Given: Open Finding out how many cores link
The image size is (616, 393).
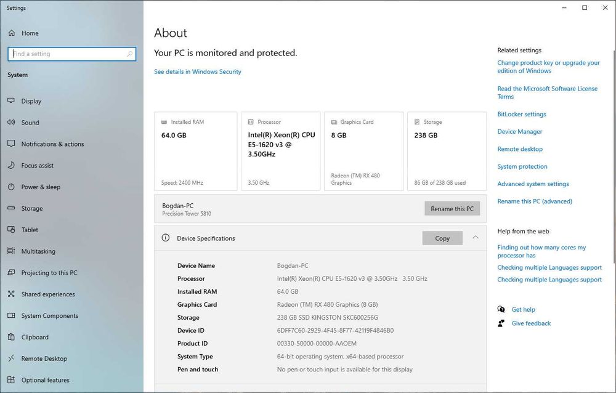Looking at the screenshot, I should (541, 251).
